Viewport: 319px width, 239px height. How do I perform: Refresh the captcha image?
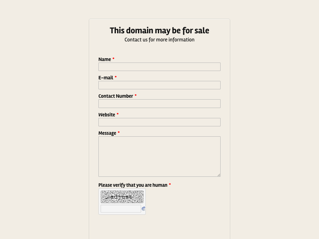[143, 209]
